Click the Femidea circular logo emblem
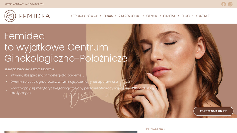This screenshot has width=237, height=133. click(10, 16)
